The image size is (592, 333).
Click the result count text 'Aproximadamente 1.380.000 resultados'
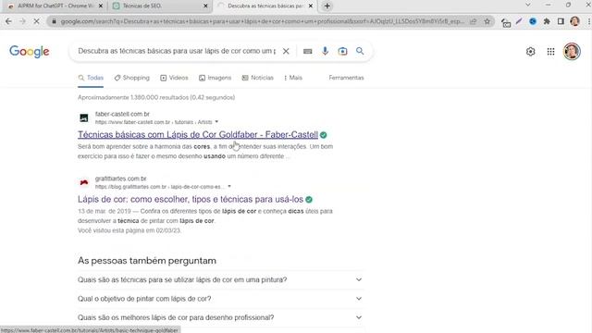tap(156, 97)
